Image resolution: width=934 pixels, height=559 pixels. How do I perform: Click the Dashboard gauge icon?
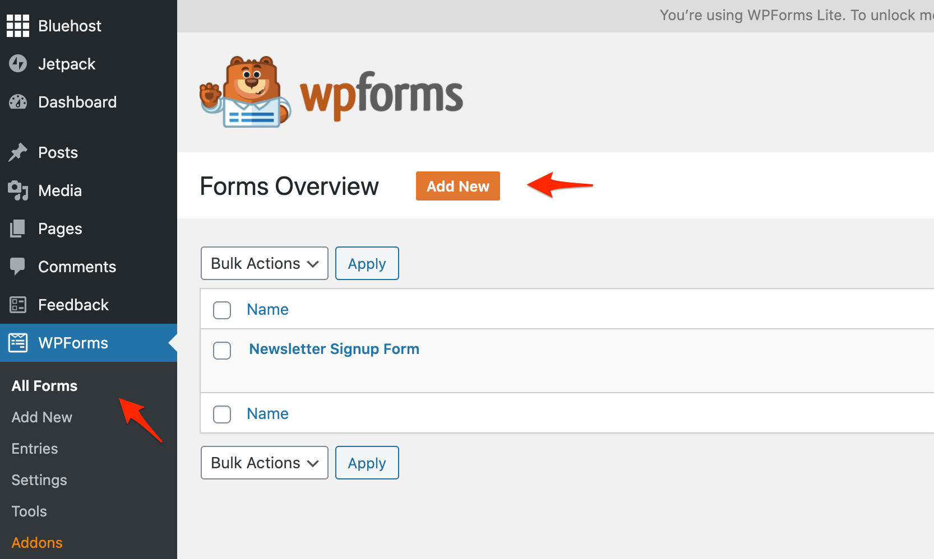[18, 102]
